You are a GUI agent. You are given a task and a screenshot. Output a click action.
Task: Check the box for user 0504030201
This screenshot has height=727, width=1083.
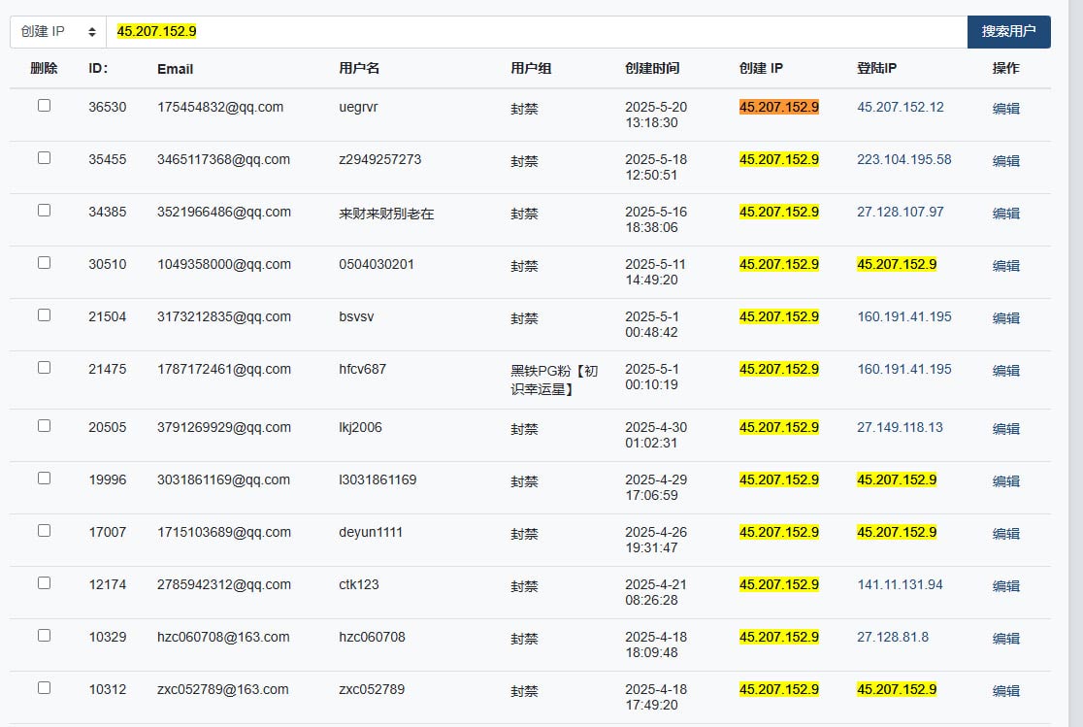pyautogui.click(x=45, y=263)
